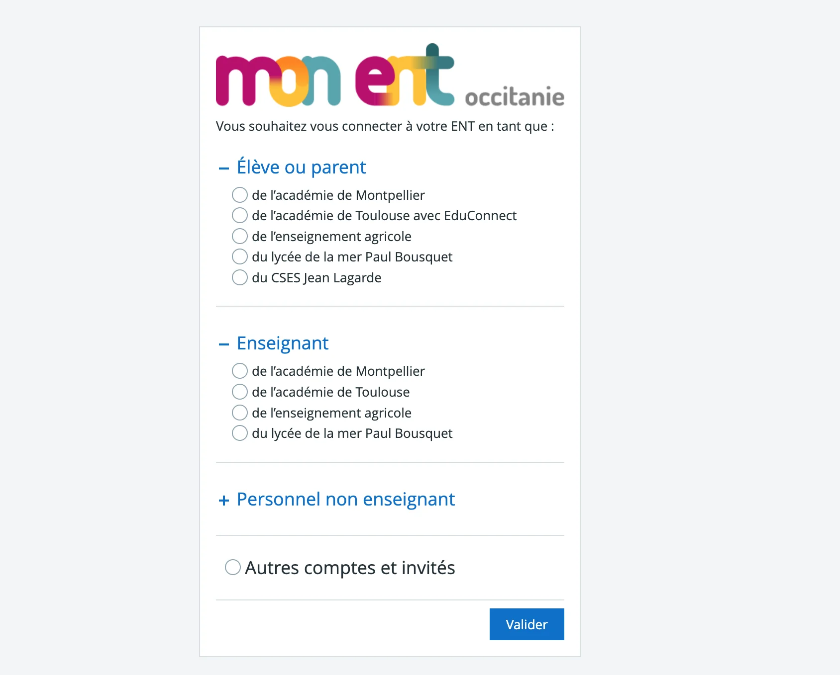The height and width of the screenshot is (675, 840).
Task: Expand the Personnel non enseignant section
Action: [224, 500]
